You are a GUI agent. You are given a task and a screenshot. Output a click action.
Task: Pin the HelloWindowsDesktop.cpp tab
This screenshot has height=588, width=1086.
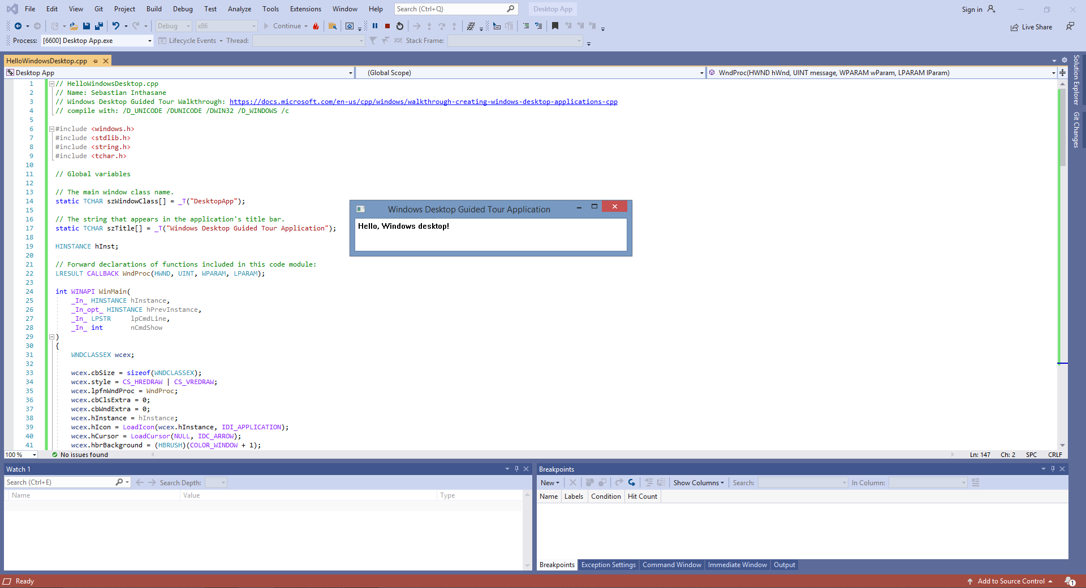(x=96, y=61)
